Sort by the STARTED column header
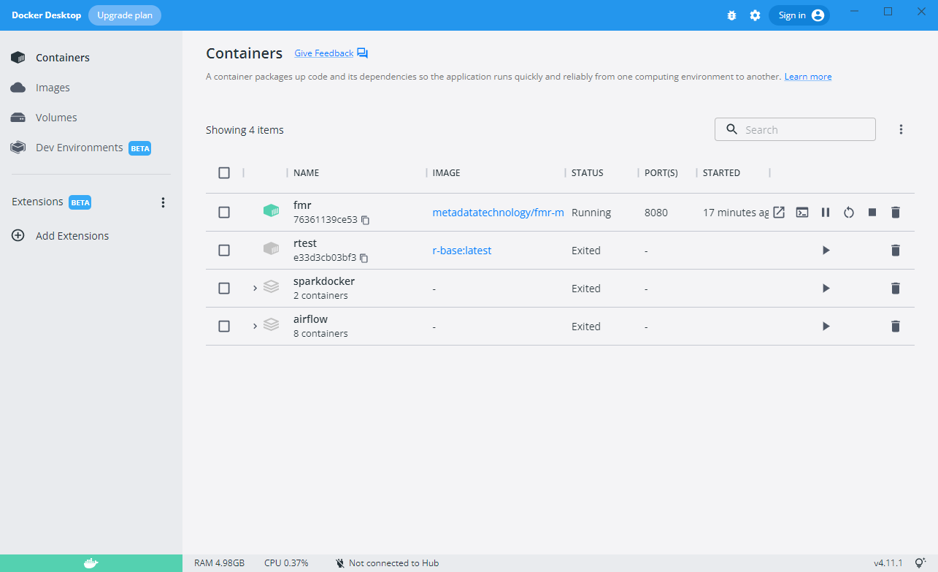The height and width of the screenshot is (572, 938). pyautogui.click(x=721, y=173)
